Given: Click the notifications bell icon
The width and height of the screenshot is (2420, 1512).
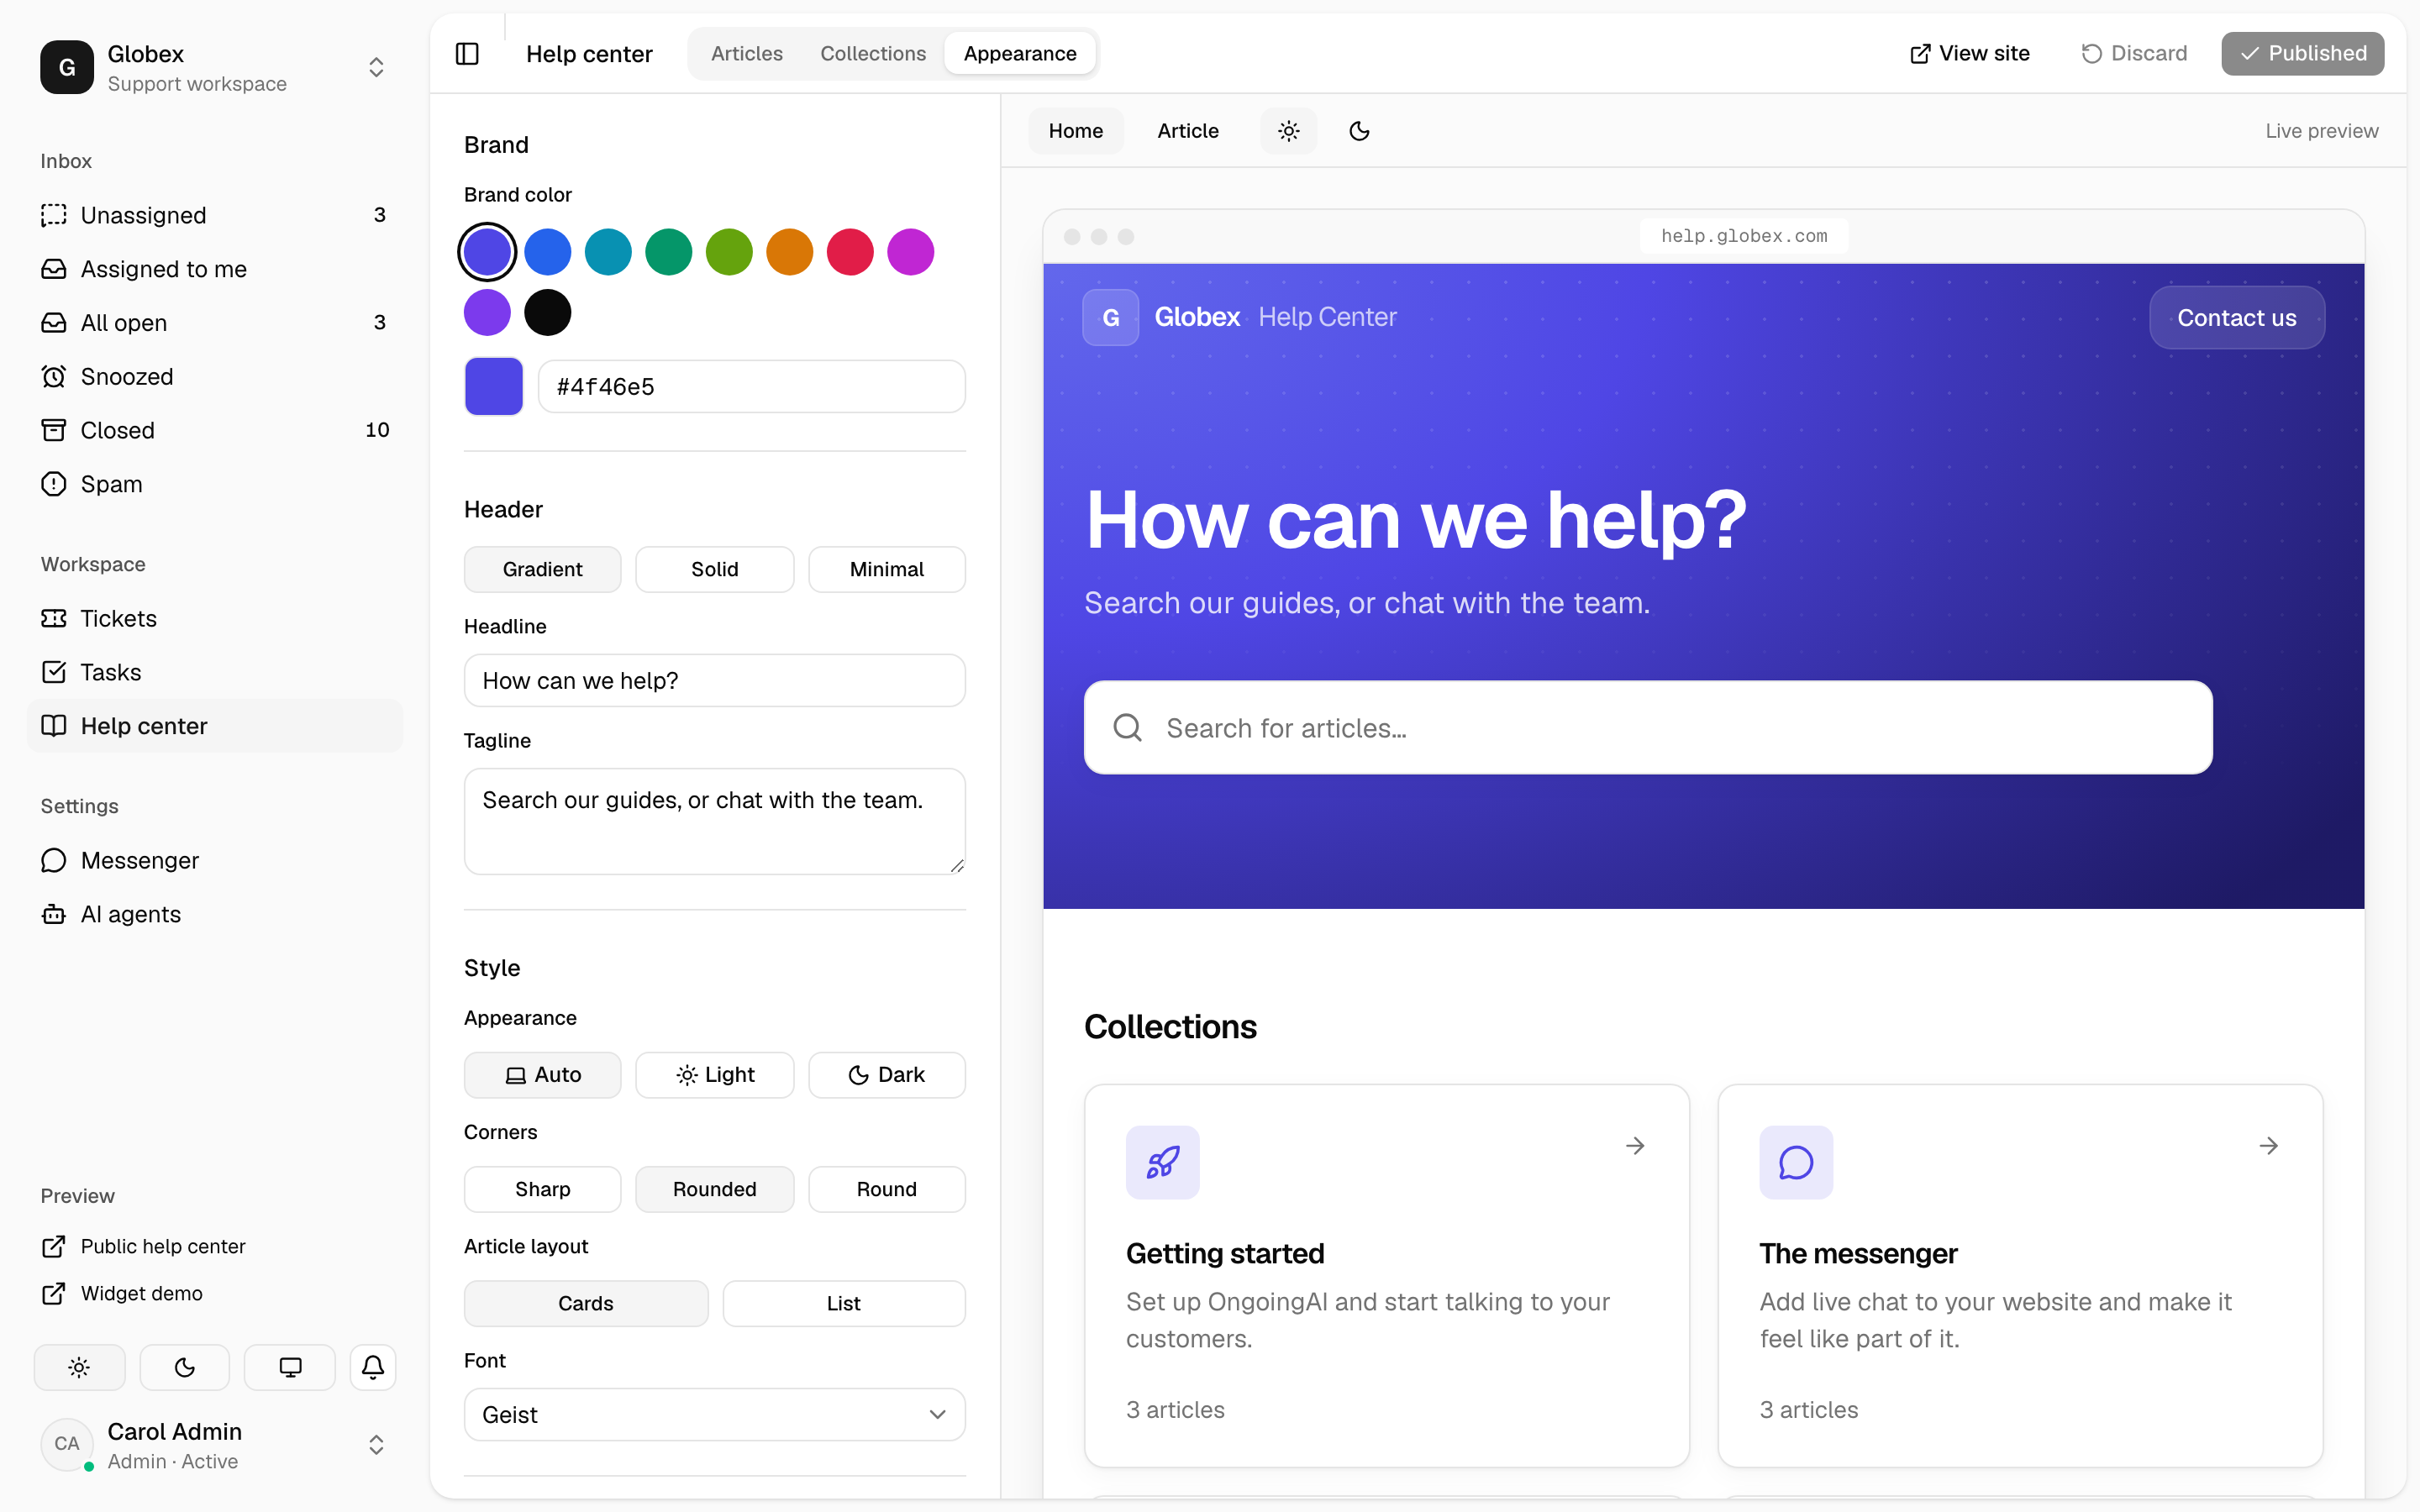Looking at the screenshot, I should [373, 1367].
